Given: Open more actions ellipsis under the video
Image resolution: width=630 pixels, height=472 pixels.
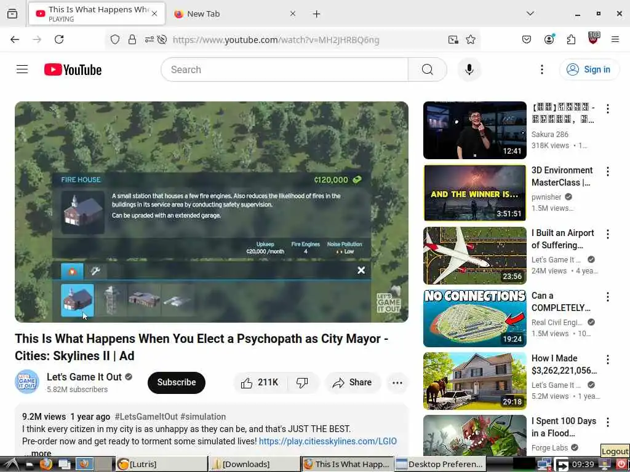Looking at the screenshot, I should point(397,382).
